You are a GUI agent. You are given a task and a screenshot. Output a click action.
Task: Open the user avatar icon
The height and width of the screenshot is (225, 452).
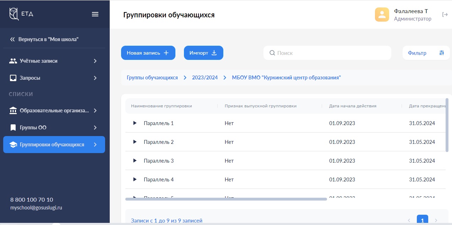point(382,15)
